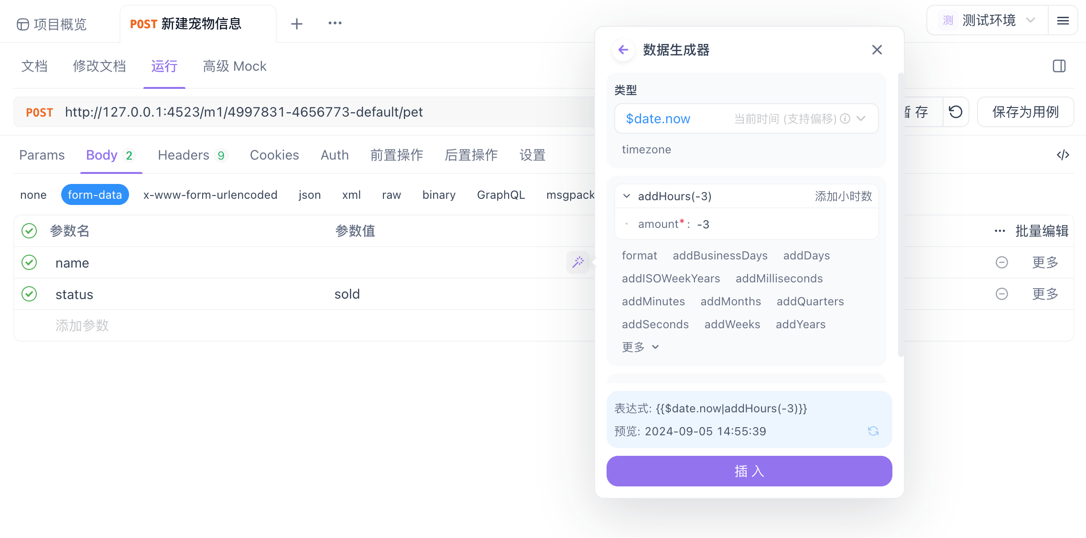1086x538 pixels.
Task: Toggle the select-all checkbox in parameter header
Action: (29, 231)
